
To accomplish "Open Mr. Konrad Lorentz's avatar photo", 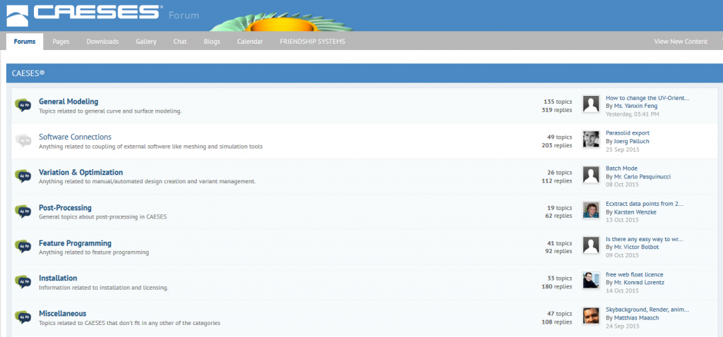I will click(591, 280).
